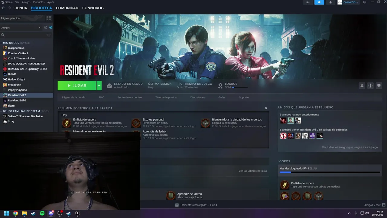This screenshot has width=387, height=218.
Task: Open Página de la tienda link
Action: 73,97
